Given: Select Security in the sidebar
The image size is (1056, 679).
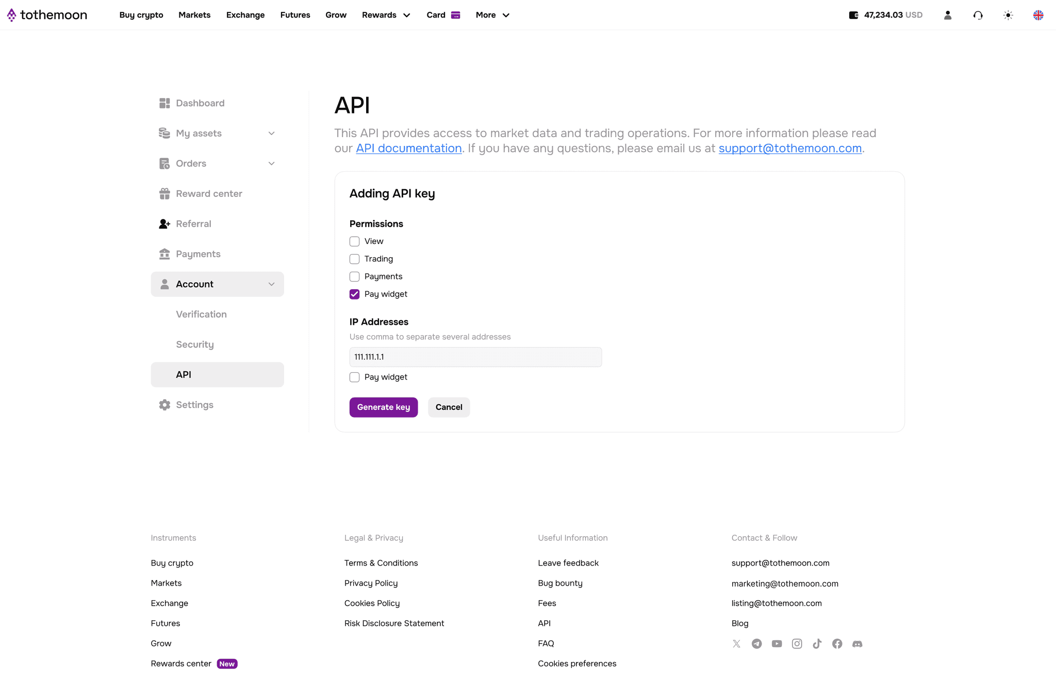Looking at the screenshot, I should point(195,344).
